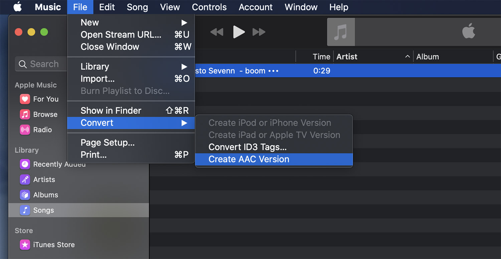Click inside the Search field

pyautogui.click(x=42, y=64)
